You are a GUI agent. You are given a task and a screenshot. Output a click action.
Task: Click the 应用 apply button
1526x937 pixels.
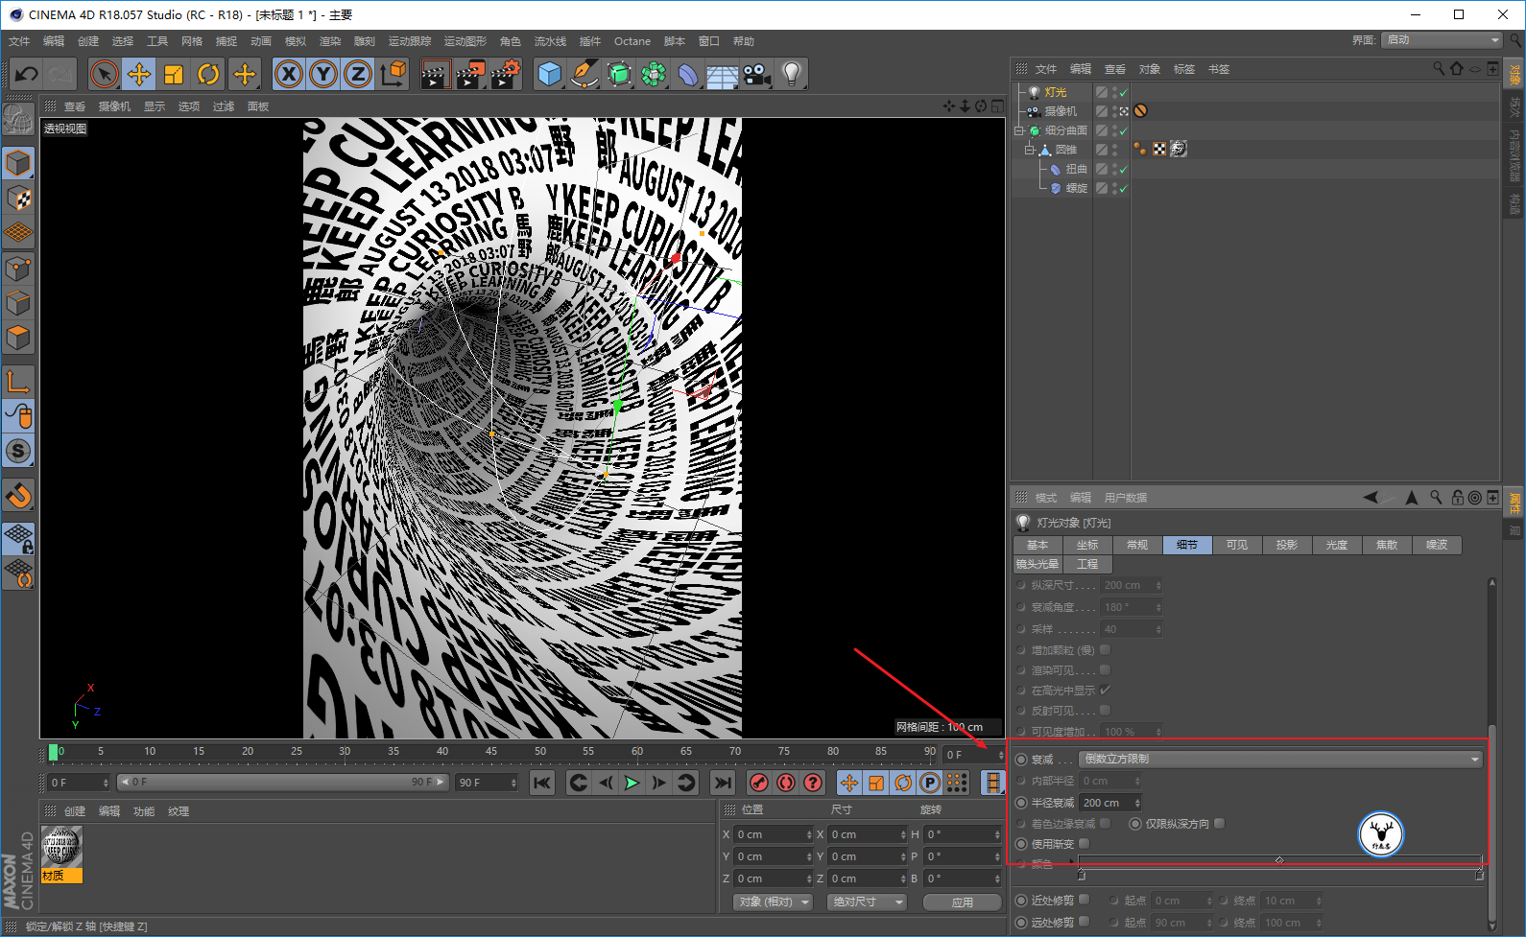click(x=963, y=902)
